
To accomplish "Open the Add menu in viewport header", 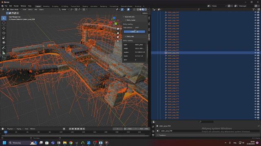I will tap(36, 9).
